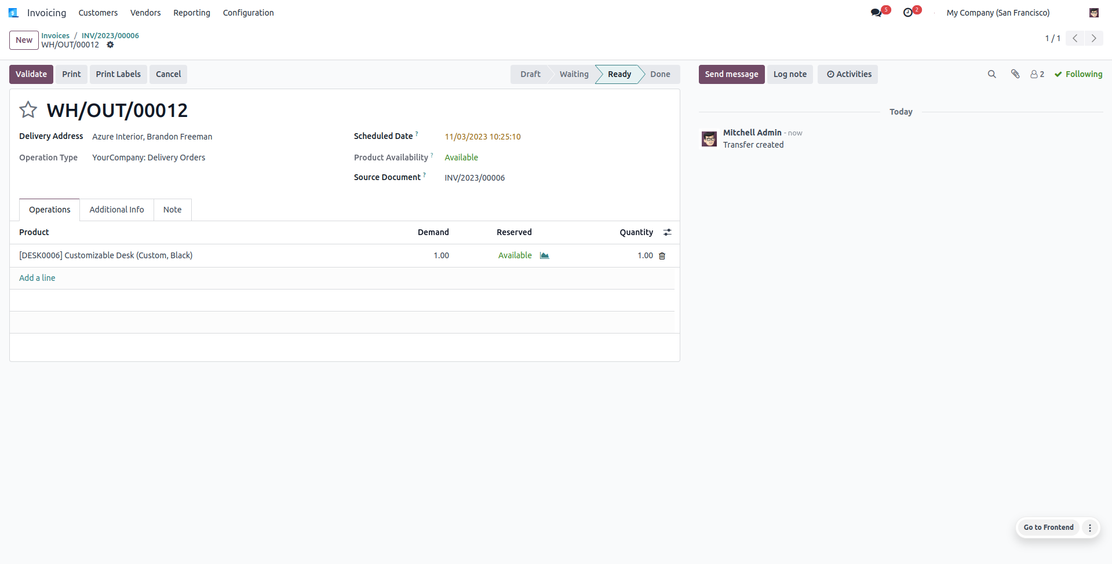1112x564 pixels.
Task: Open the activities clock icon in top bar
Action: point(908,12)
